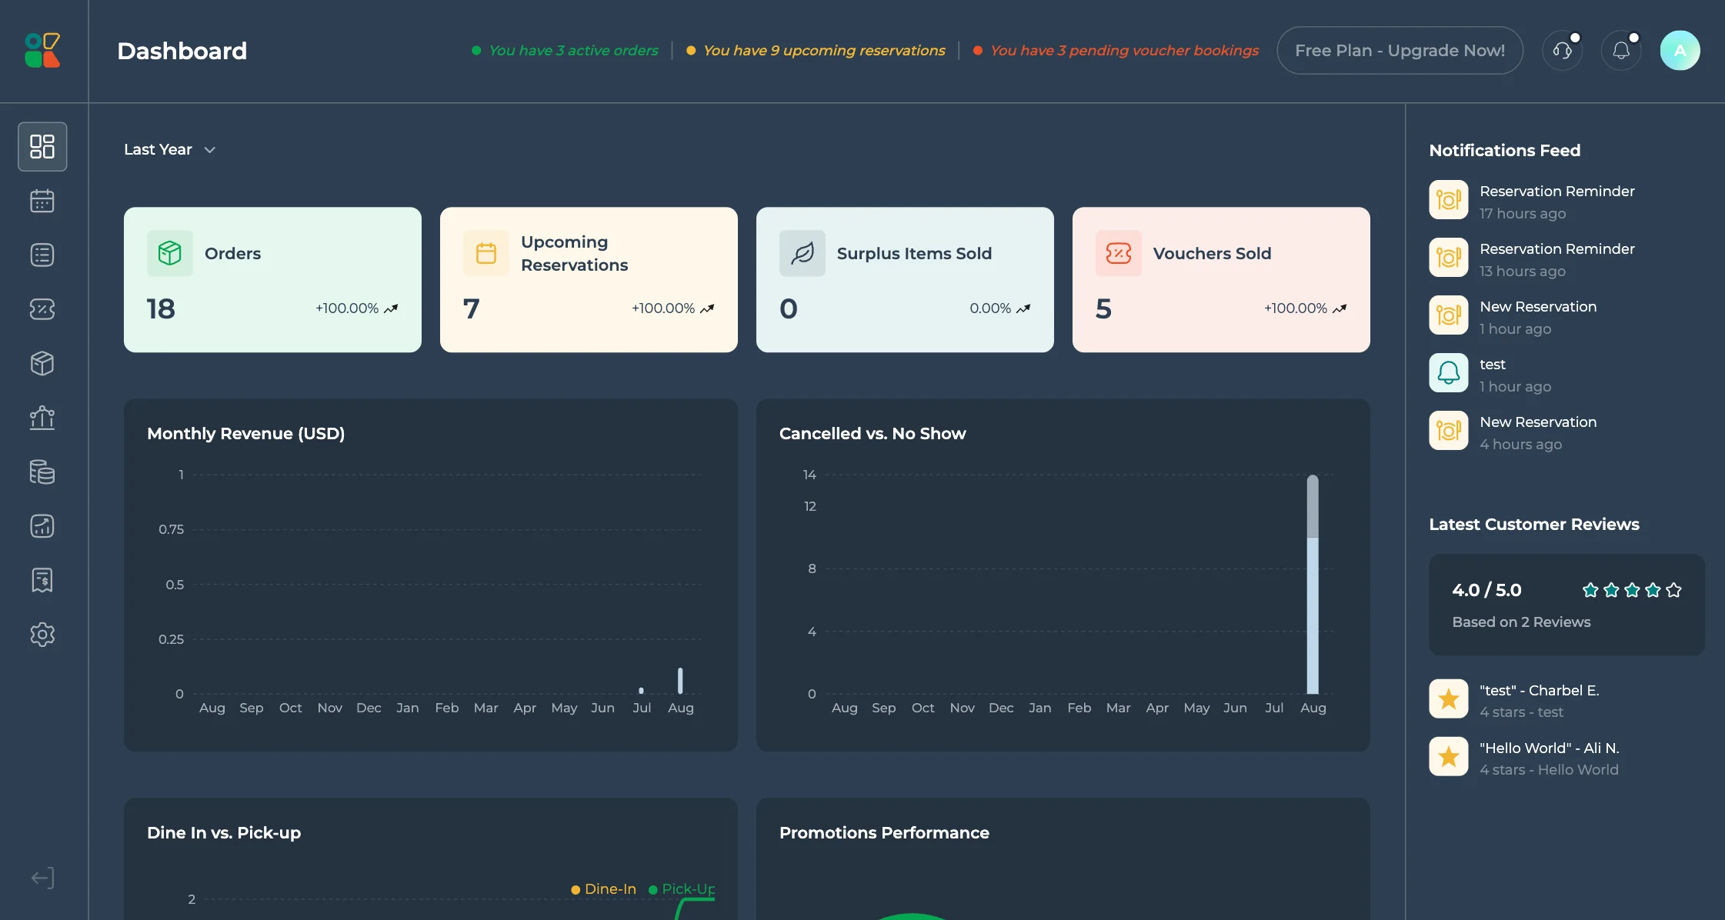Click the icon for 13 hours ago reminder

[x=1449, y=258]
